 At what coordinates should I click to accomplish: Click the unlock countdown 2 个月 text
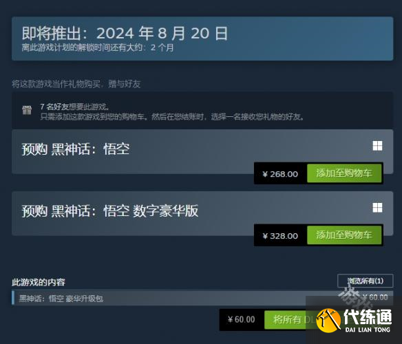162,47
